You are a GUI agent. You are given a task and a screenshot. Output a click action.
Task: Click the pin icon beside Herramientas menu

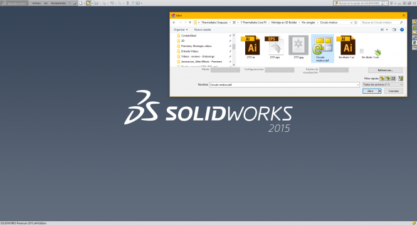(75, 3)
